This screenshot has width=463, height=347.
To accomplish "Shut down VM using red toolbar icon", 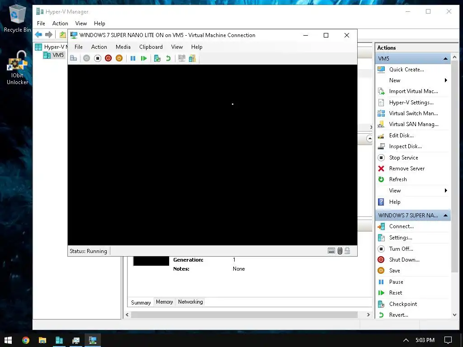I will (109, 58).
